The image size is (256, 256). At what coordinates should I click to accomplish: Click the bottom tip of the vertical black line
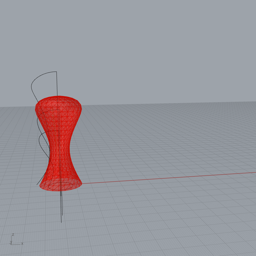tap(61, 222)
